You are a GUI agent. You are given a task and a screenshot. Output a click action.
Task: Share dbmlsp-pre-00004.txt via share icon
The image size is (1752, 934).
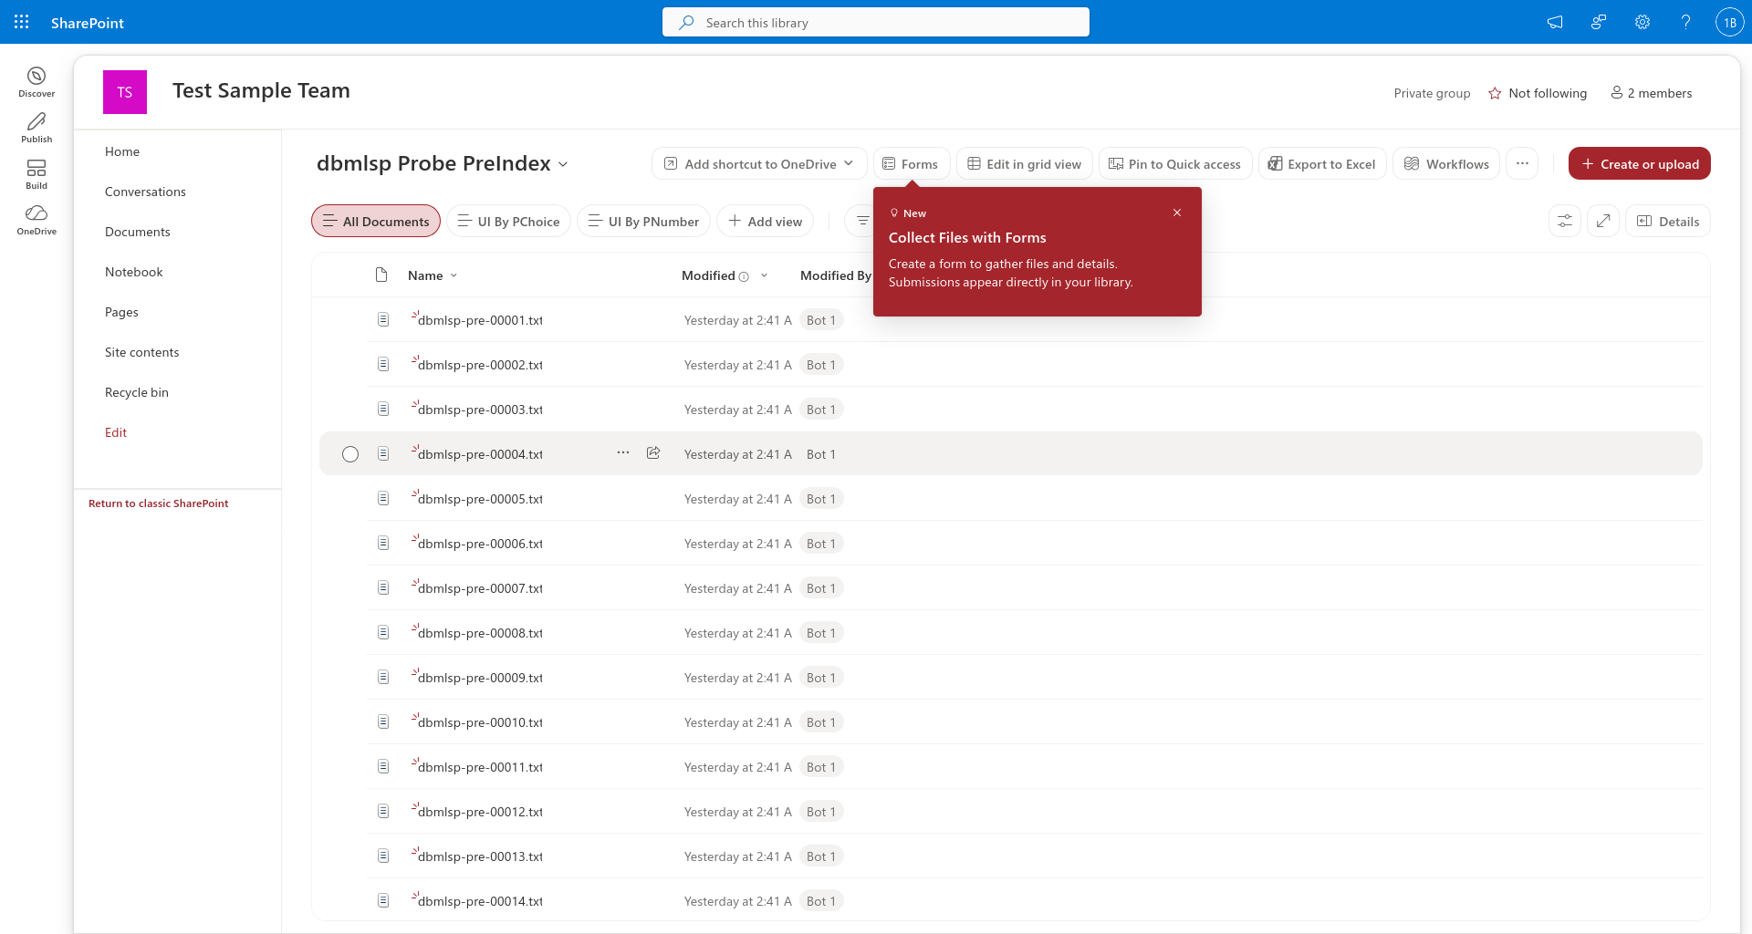point(653,453)
